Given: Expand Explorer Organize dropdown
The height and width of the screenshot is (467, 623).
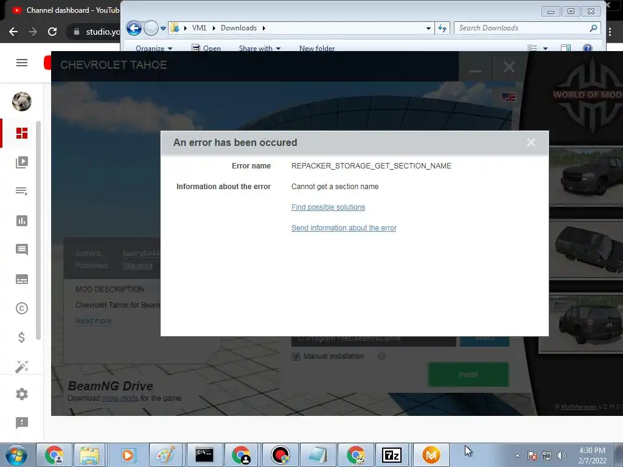Looking at the screenshot, I should (154, 49).
